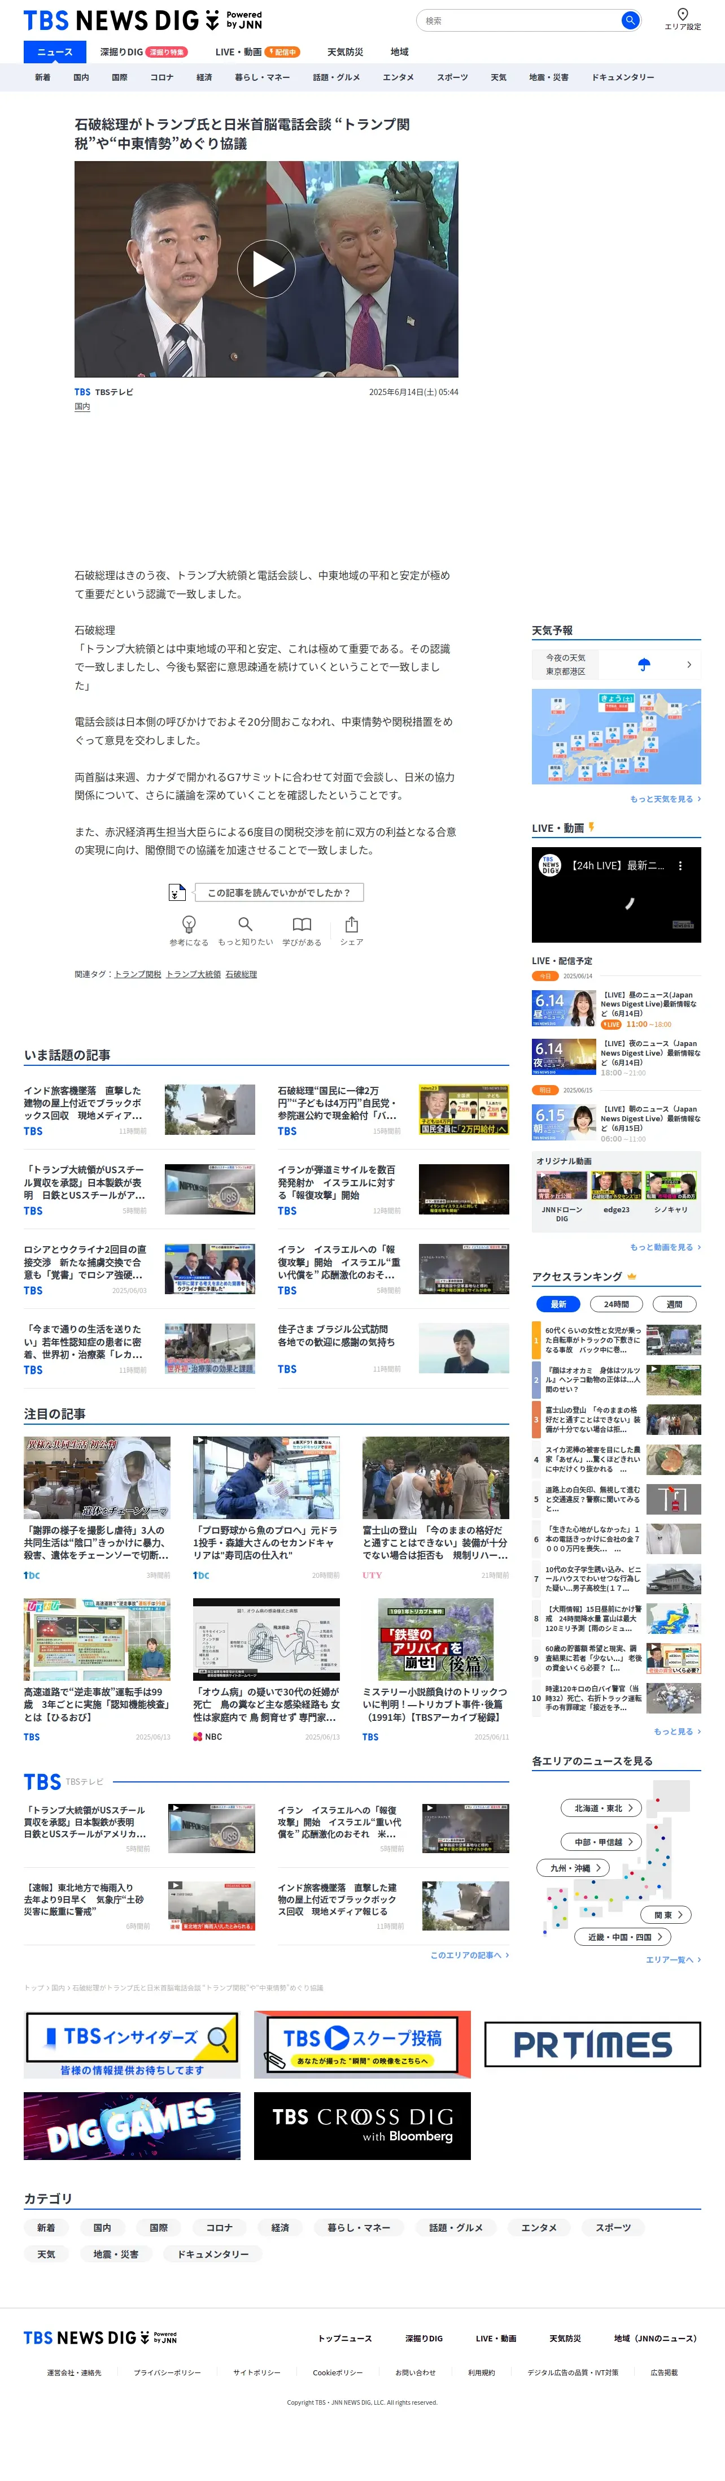Open the PR TIMES banner
725x2481 pixels.
[x=593, y=2044]
